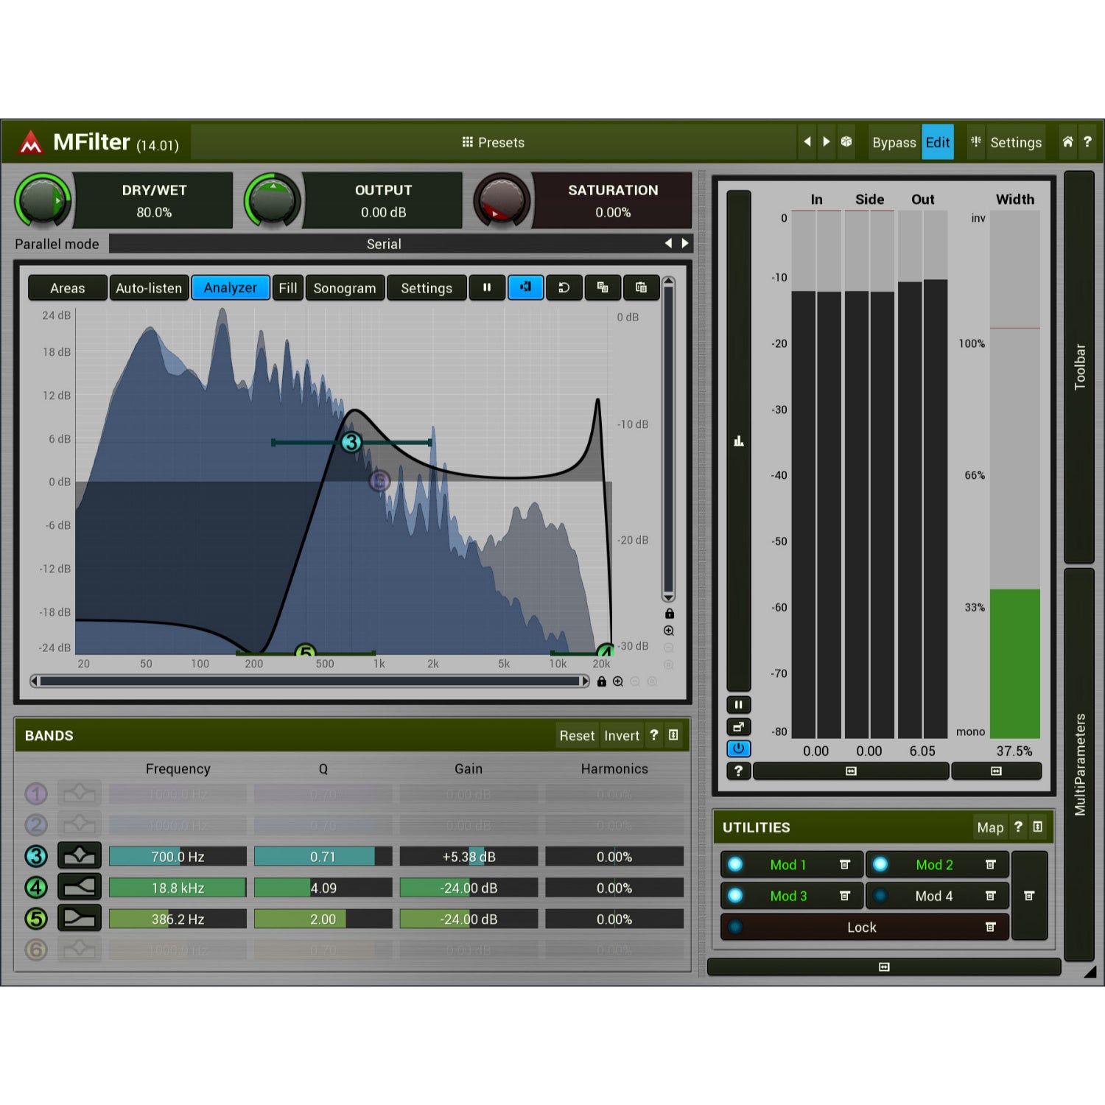Screen dimensions: 1105x1105
Task: Go to the next preset arrow
Action: [827, 141]
